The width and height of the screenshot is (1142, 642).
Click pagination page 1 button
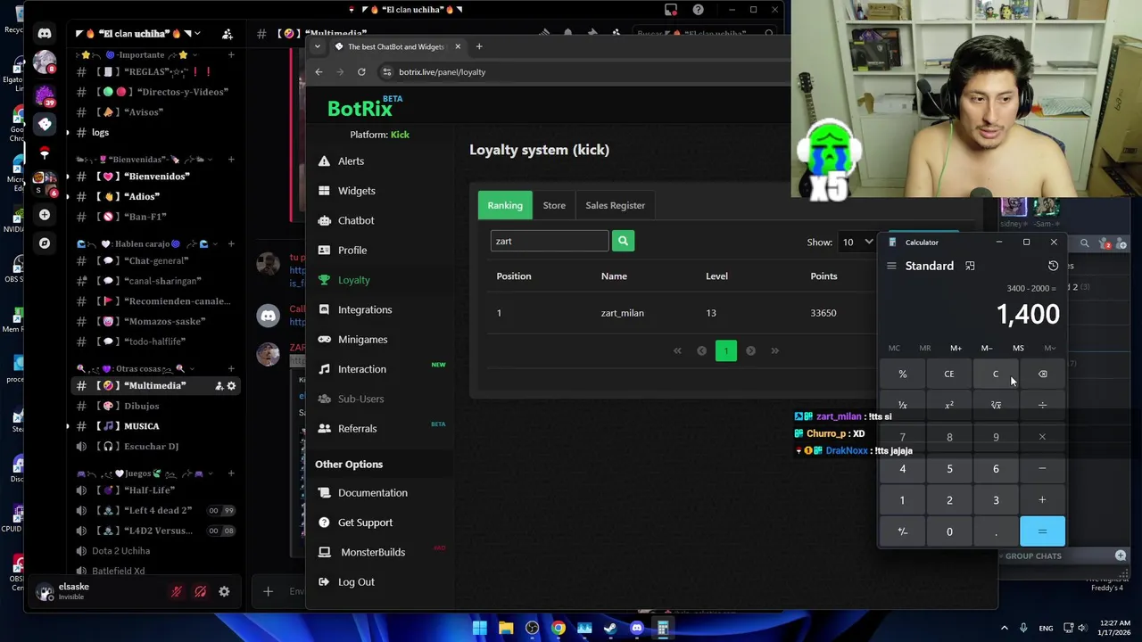[726, 350]
